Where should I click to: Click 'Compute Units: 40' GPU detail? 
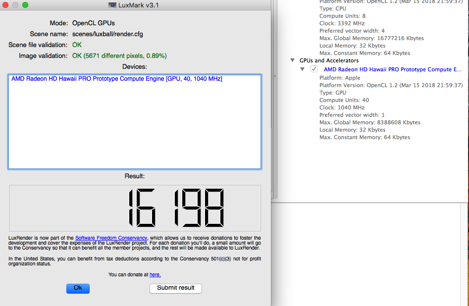click(x=344, y=100)
